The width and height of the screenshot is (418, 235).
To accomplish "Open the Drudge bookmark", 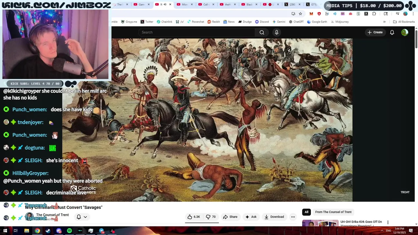I will (245, 22).
